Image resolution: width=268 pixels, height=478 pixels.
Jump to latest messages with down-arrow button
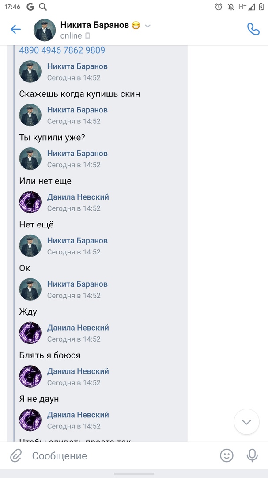246,422
